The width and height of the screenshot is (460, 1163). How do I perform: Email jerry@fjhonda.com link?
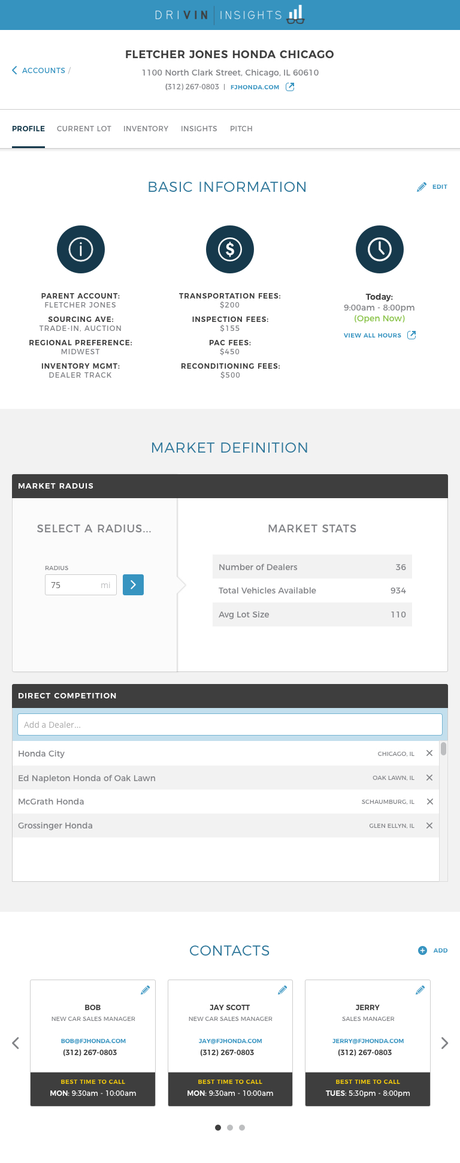368,1041
